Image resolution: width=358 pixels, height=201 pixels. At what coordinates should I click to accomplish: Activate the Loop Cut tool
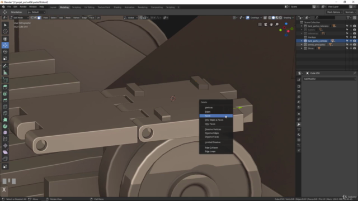click(x=5, y=107)
